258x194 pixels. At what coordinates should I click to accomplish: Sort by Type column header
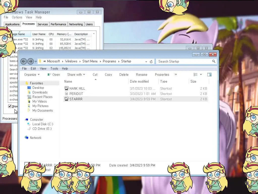[174, 81]
